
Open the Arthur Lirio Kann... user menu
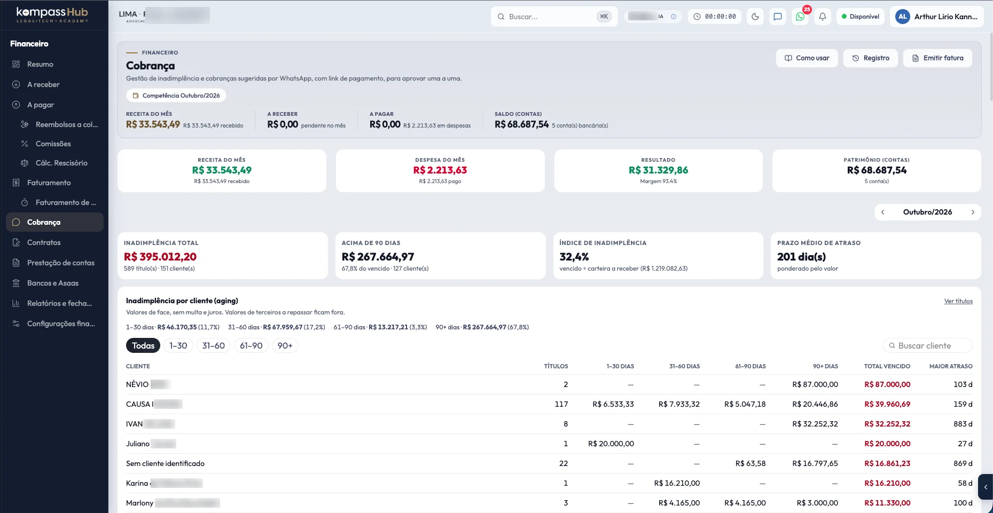(937, 17)
